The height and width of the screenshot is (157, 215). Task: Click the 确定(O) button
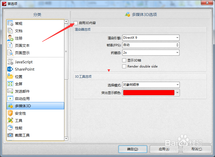(x=133, y=149)
